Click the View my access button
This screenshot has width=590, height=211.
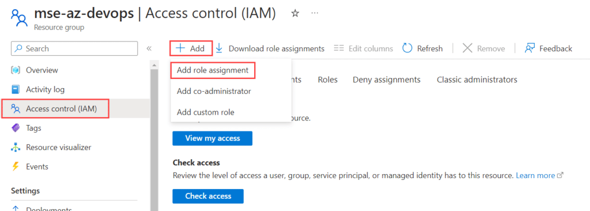click(212, 138)
